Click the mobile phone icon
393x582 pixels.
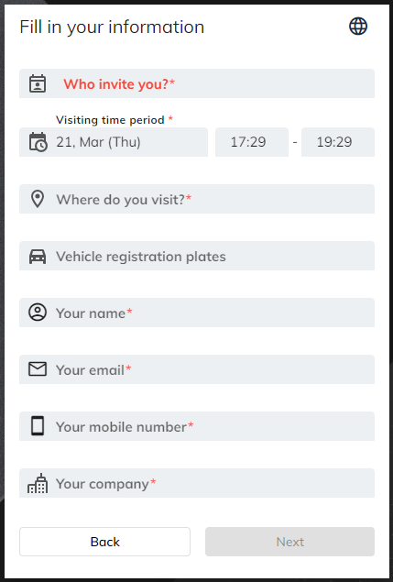(38, 426)
